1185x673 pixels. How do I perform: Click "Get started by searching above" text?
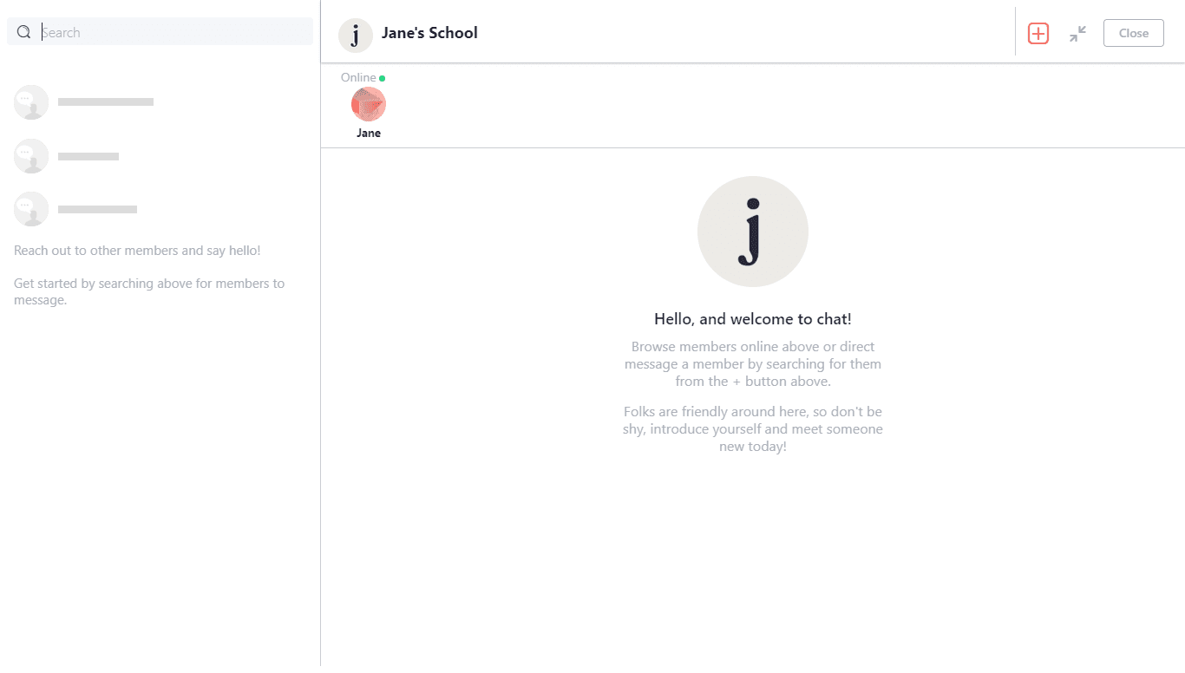[149, 291]
